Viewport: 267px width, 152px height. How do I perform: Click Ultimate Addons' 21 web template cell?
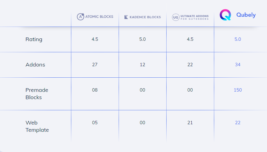coord(190,123)
